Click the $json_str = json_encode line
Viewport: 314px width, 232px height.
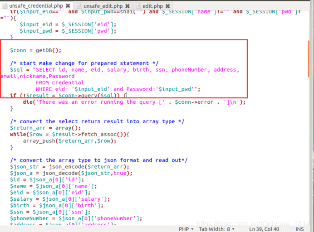click(70, 167)
